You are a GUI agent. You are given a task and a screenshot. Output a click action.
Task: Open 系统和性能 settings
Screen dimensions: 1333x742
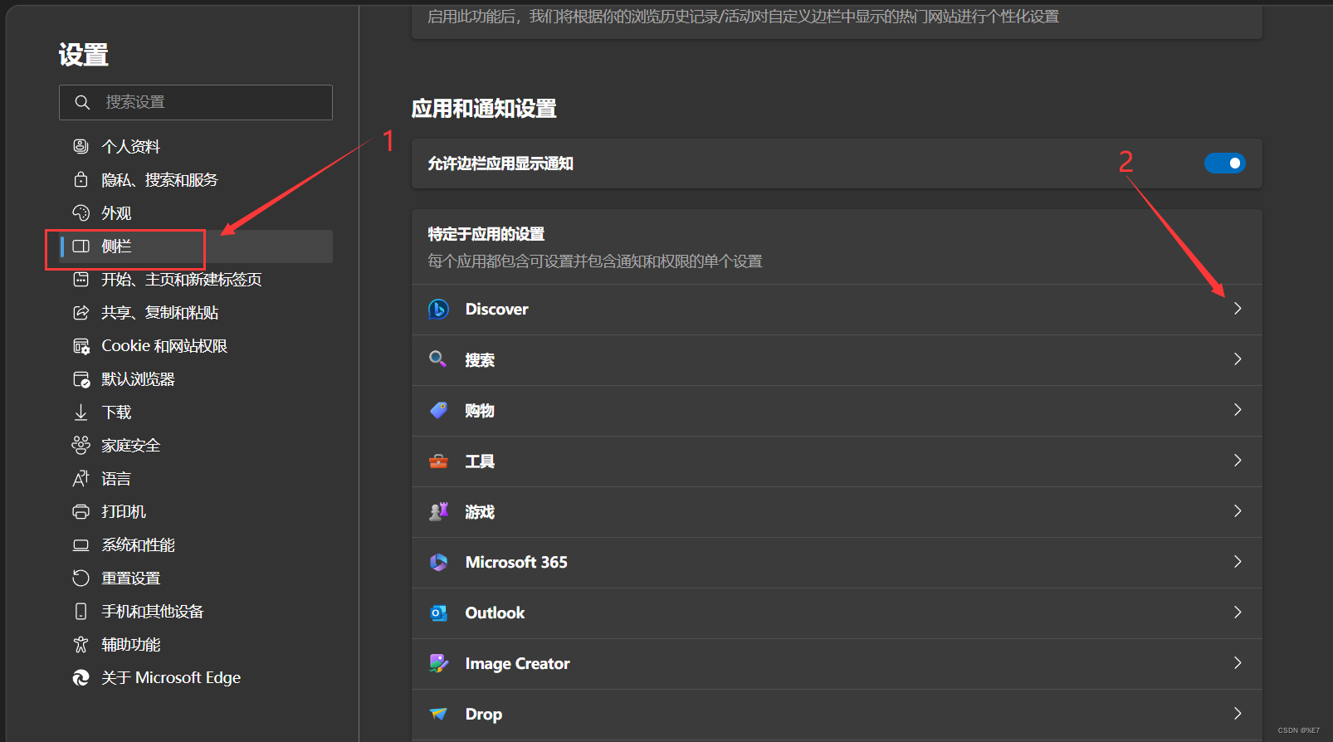196,544
